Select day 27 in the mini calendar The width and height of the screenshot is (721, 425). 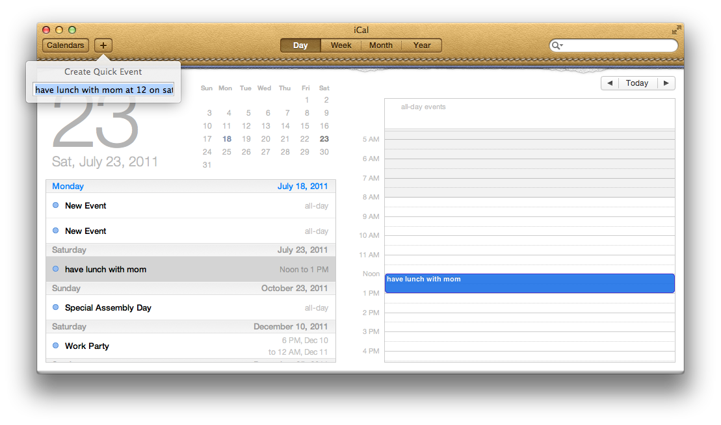(265, 152)
